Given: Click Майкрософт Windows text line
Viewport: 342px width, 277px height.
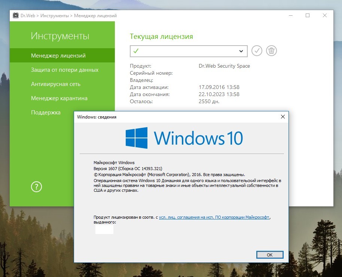Looking at the screenshot, I should (114, 163).
